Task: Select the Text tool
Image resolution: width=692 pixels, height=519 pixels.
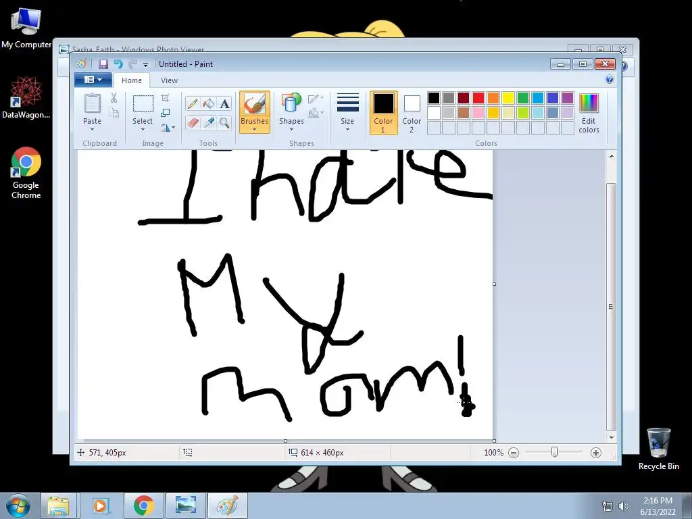Action: (x=224, y=103)
